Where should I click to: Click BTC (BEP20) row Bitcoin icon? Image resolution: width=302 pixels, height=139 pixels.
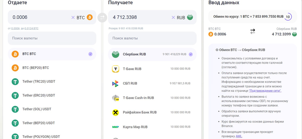pyautogui.click(x=15, y=68)
